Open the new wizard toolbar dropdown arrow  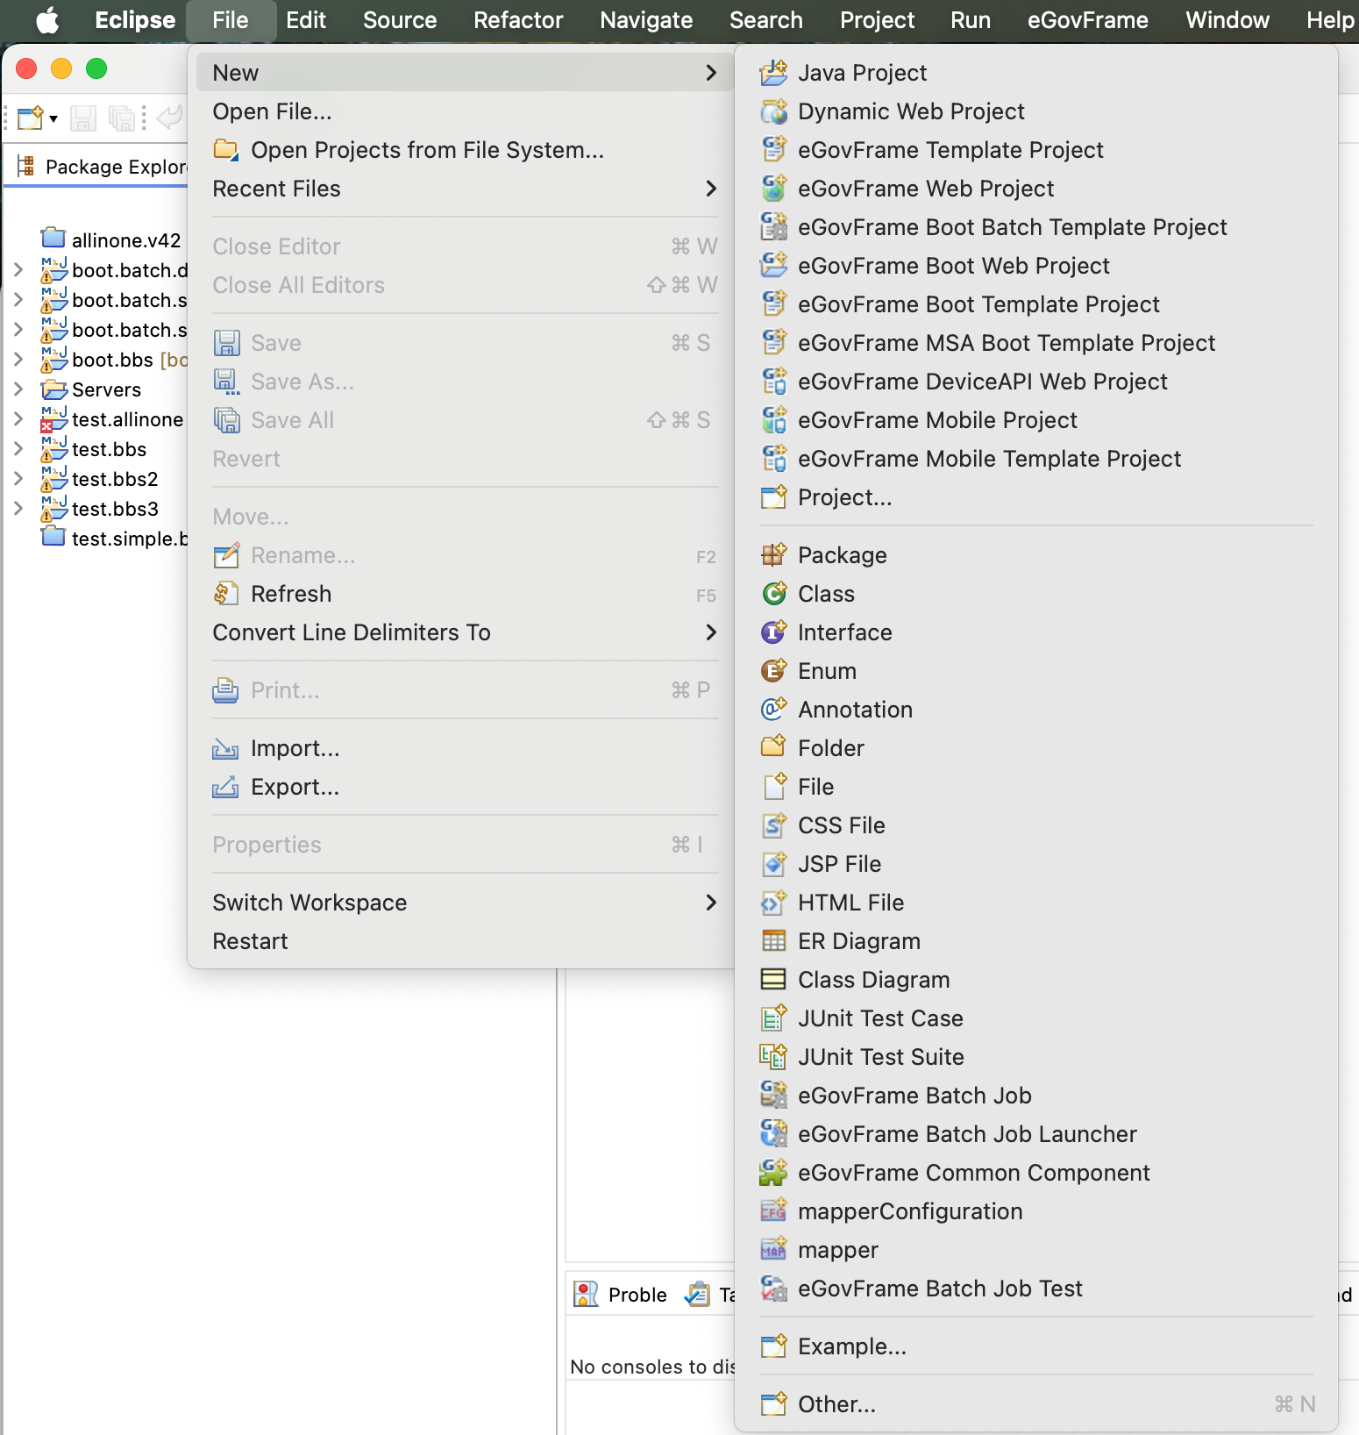click(53, 118)
